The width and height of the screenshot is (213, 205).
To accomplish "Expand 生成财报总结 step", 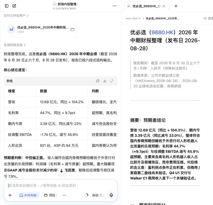I will (15, 45).
